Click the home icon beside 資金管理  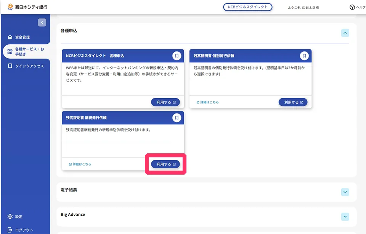pos(10,37)
